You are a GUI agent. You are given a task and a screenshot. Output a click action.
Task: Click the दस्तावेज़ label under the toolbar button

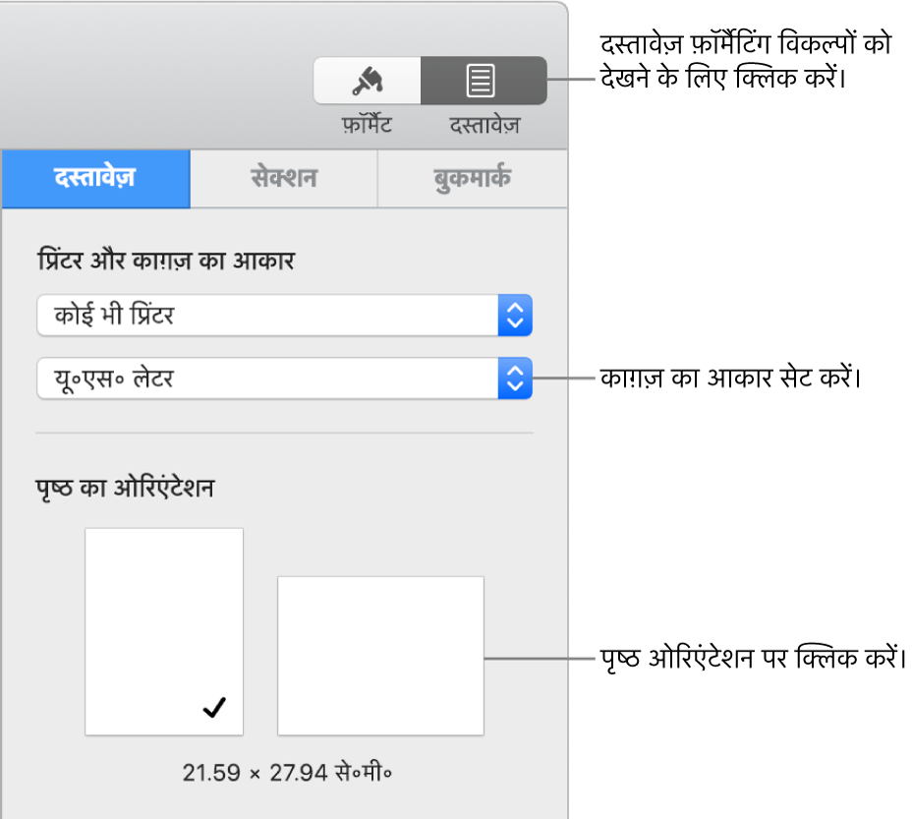484,125
